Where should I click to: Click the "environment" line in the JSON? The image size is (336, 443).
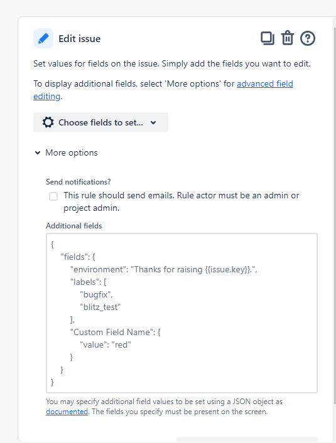pyautogui.click(x=163, y=269)
